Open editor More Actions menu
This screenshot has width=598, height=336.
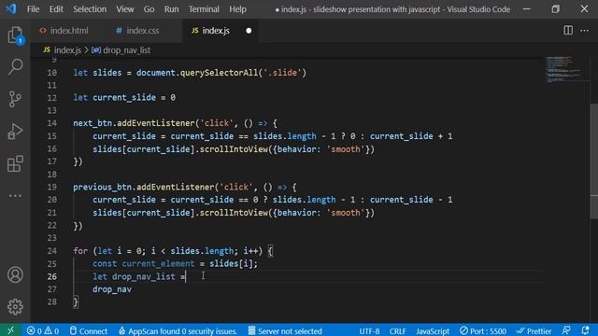pos(584,31)
